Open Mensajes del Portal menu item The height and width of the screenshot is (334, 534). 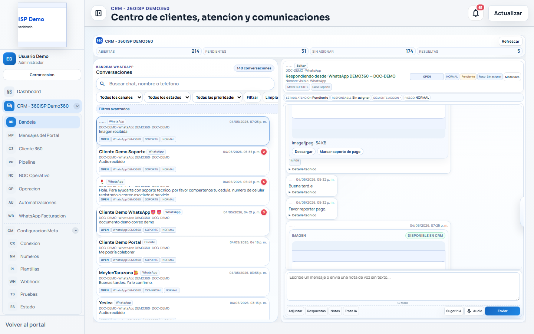tap(42, 135)
